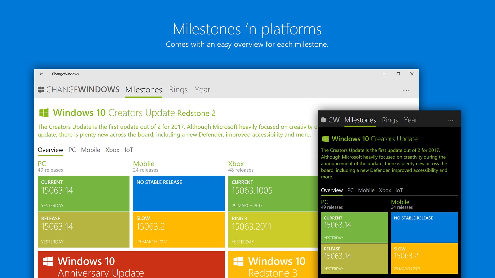Screen dimensions: 495x278
Task: Select the Xbox platform tab
Action: (x=112, y=150)
